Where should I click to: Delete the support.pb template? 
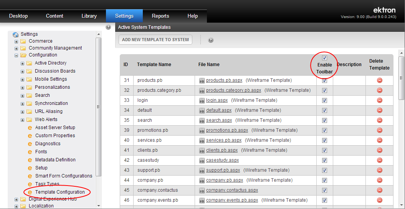[x=379, y=170]
